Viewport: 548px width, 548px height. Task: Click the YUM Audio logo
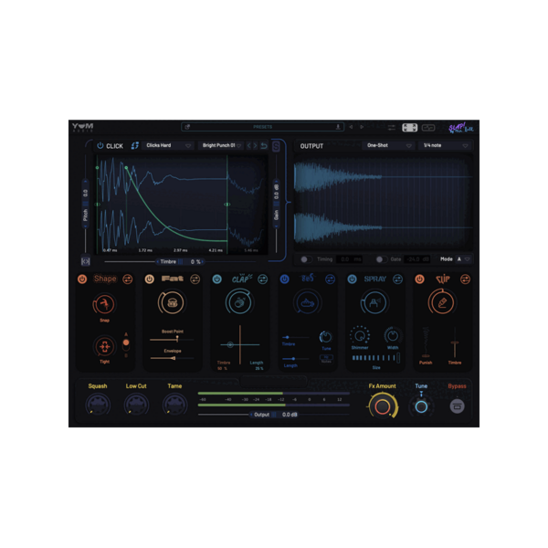(83, 127)
